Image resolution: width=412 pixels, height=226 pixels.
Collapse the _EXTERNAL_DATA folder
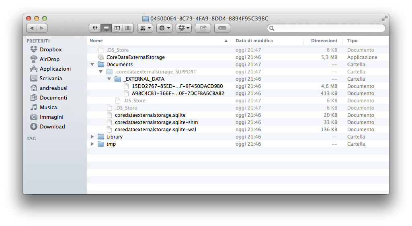tap(109, 79)
